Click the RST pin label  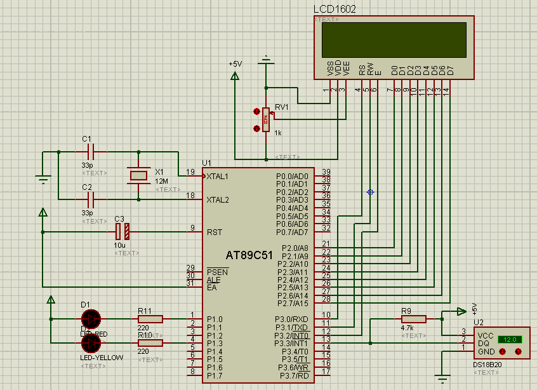pyautogui.click(x=215, y=232)
